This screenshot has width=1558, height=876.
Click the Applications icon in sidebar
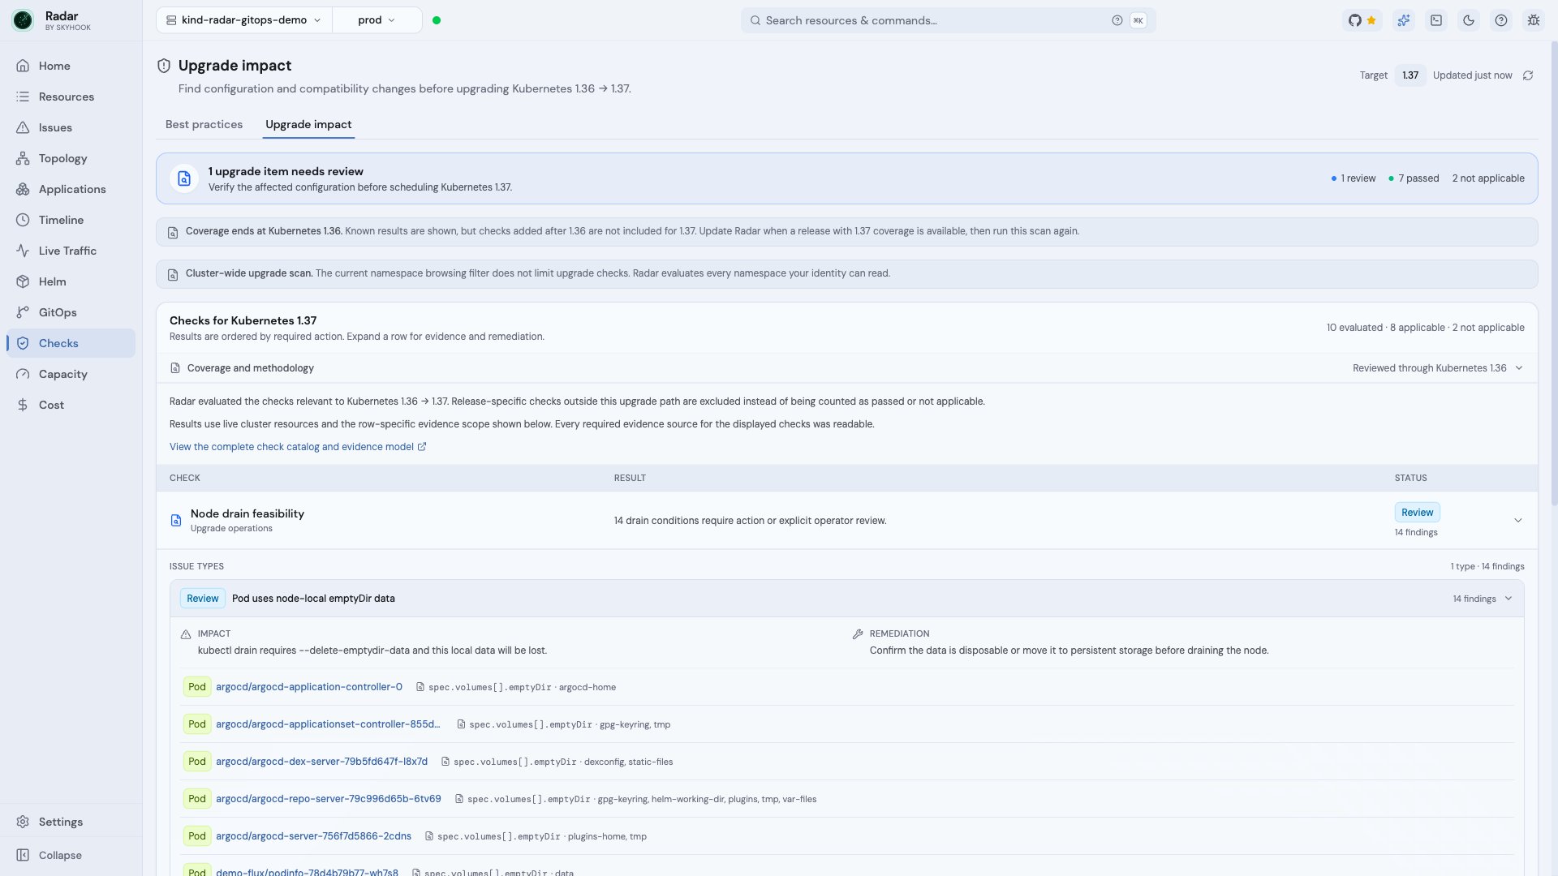pyautogui.click(x=23, y=189)
